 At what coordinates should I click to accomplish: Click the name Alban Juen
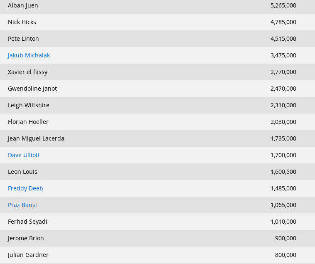point(23,5)
